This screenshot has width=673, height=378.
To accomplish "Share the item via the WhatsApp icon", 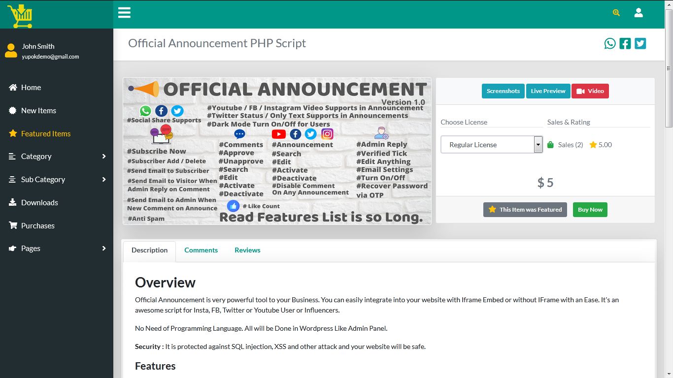I will point(610,43).
